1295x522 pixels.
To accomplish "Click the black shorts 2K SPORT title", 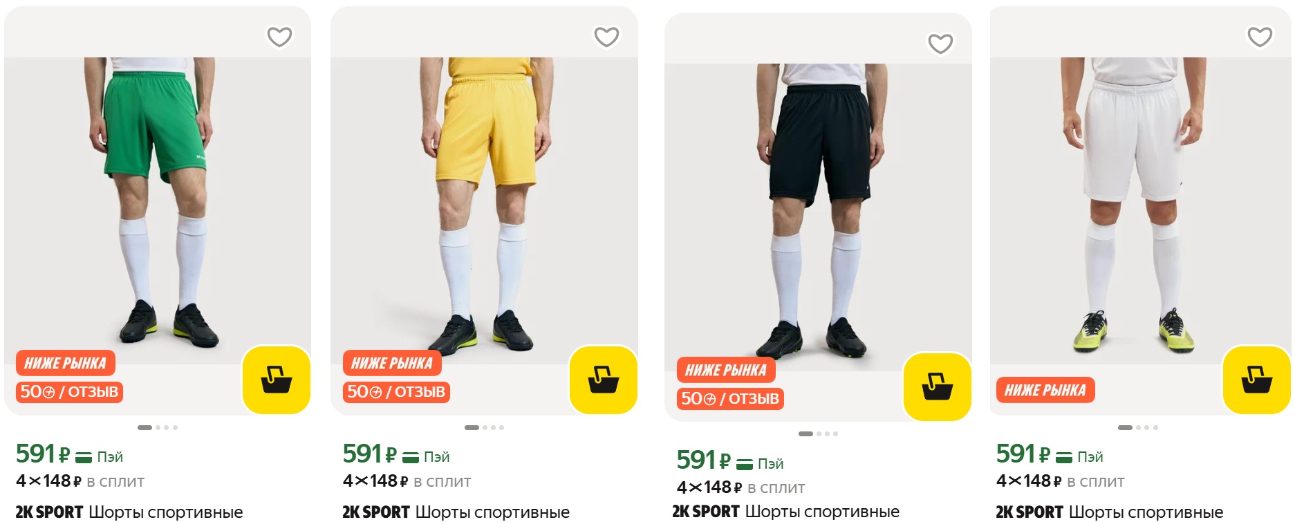I will [785, 512].
